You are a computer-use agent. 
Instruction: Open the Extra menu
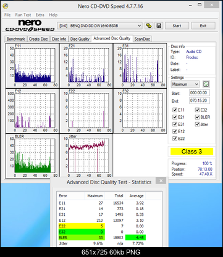point(40,15)
